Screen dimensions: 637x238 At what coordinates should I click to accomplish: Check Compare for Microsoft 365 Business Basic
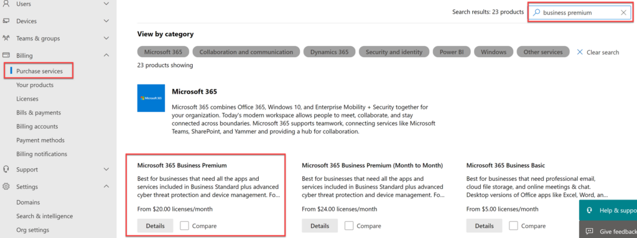(x=513, y=226)
